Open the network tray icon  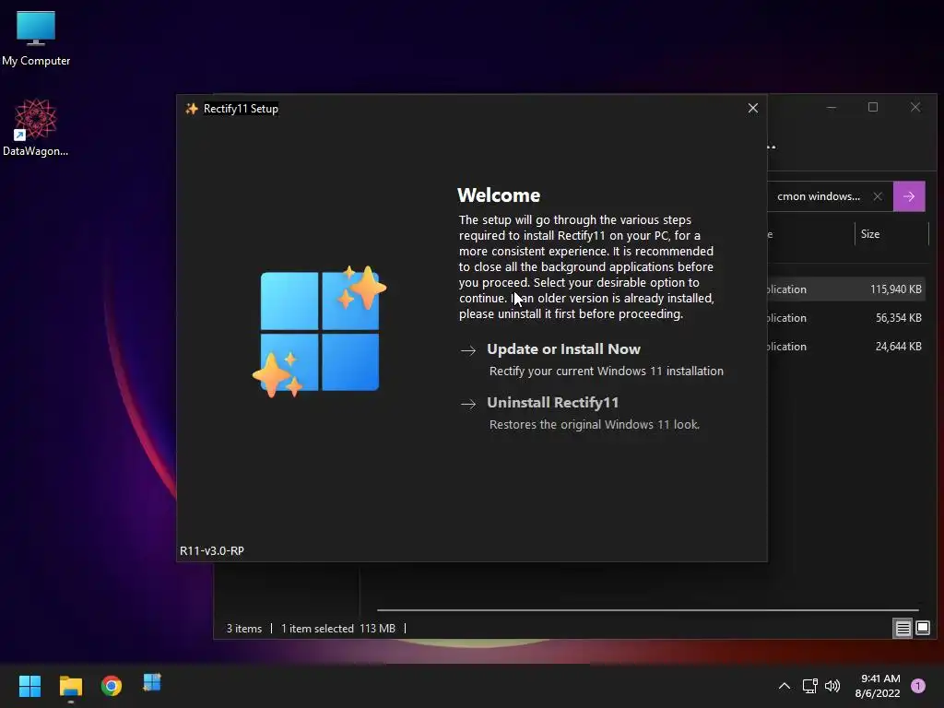(x=809, y=686)
